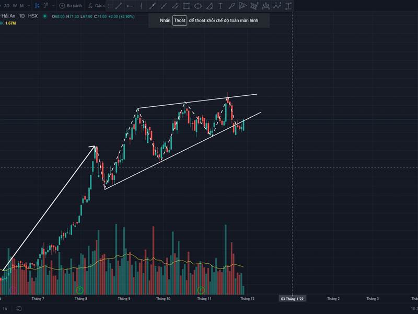Click the candlestick chart style icon

[37, 6]
